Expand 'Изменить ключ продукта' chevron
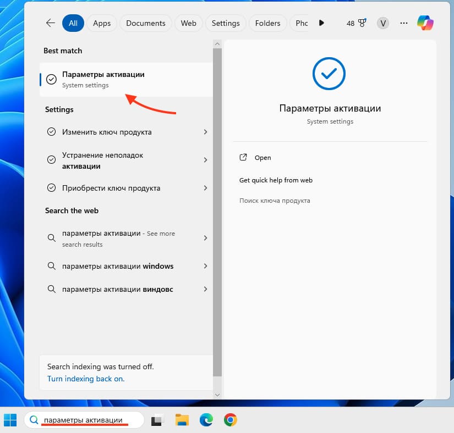Viewport: 454px width, 433px height. click(205, 132)
